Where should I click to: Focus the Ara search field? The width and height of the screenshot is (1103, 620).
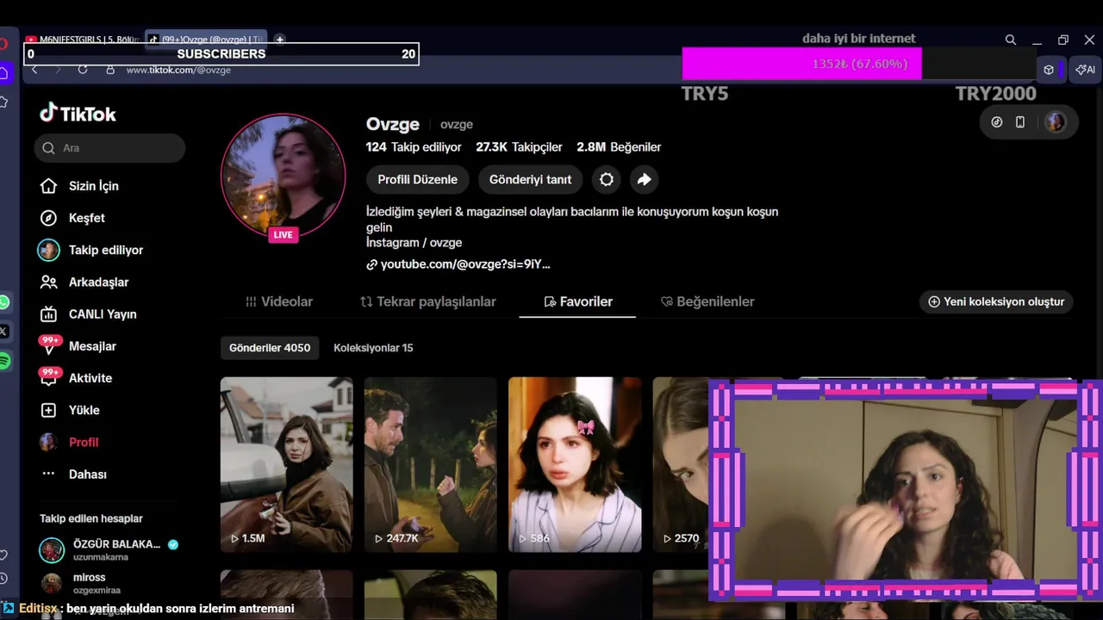(x=110, y=148)
